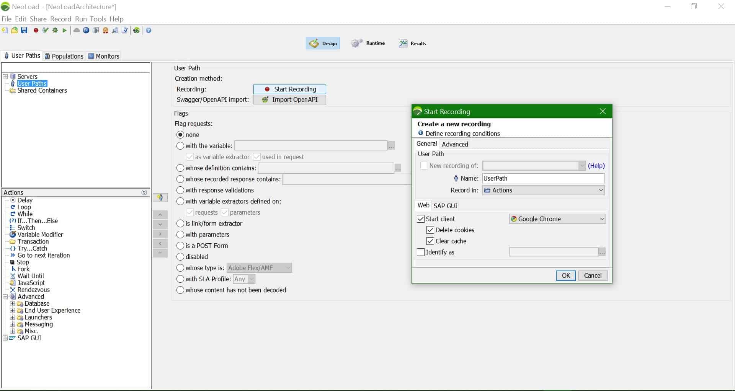
Task: Select 'with the variable' radio button
Action: tap(180, 146)
